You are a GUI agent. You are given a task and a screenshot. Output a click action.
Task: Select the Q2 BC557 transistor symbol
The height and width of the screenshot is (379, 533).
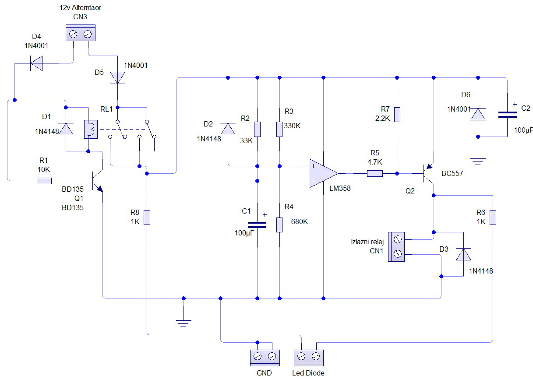click(x=428, y=174)
